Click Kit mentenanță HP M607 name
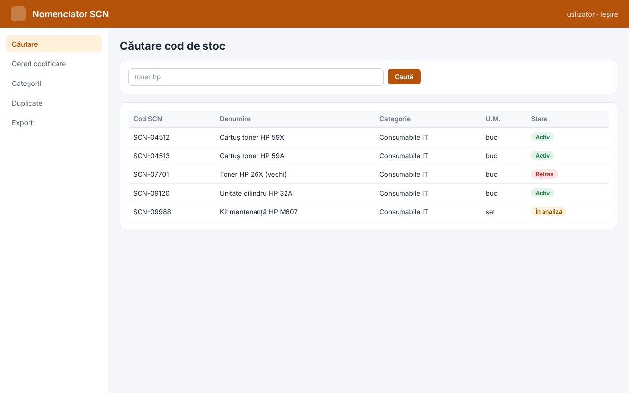 258,212
